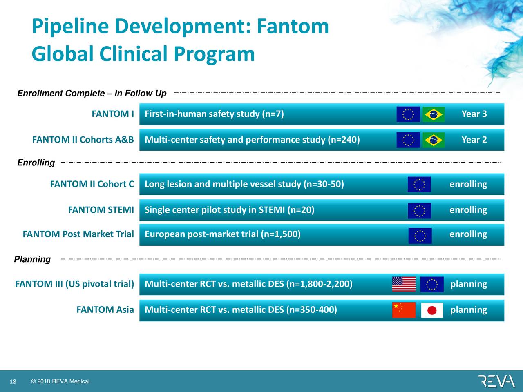Click the Brazil flag in FANTOM I row
This screenshot has height=392, width=523.
point(434,114)
